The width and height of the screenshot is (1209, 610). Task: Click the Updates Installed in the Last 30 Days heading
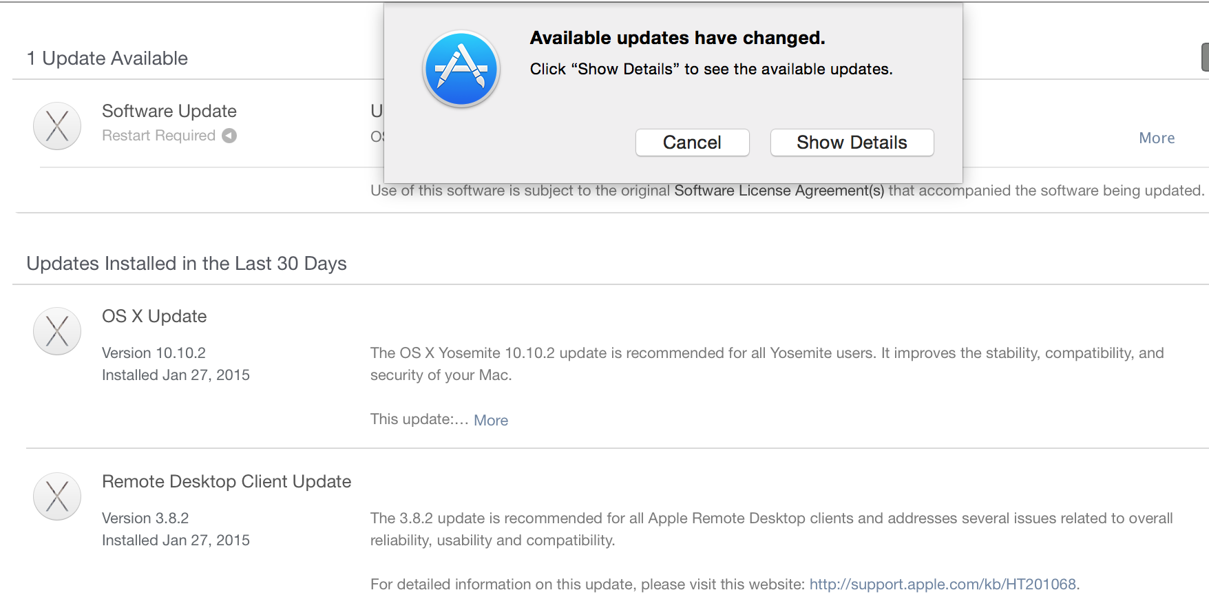tap(187, 264)
